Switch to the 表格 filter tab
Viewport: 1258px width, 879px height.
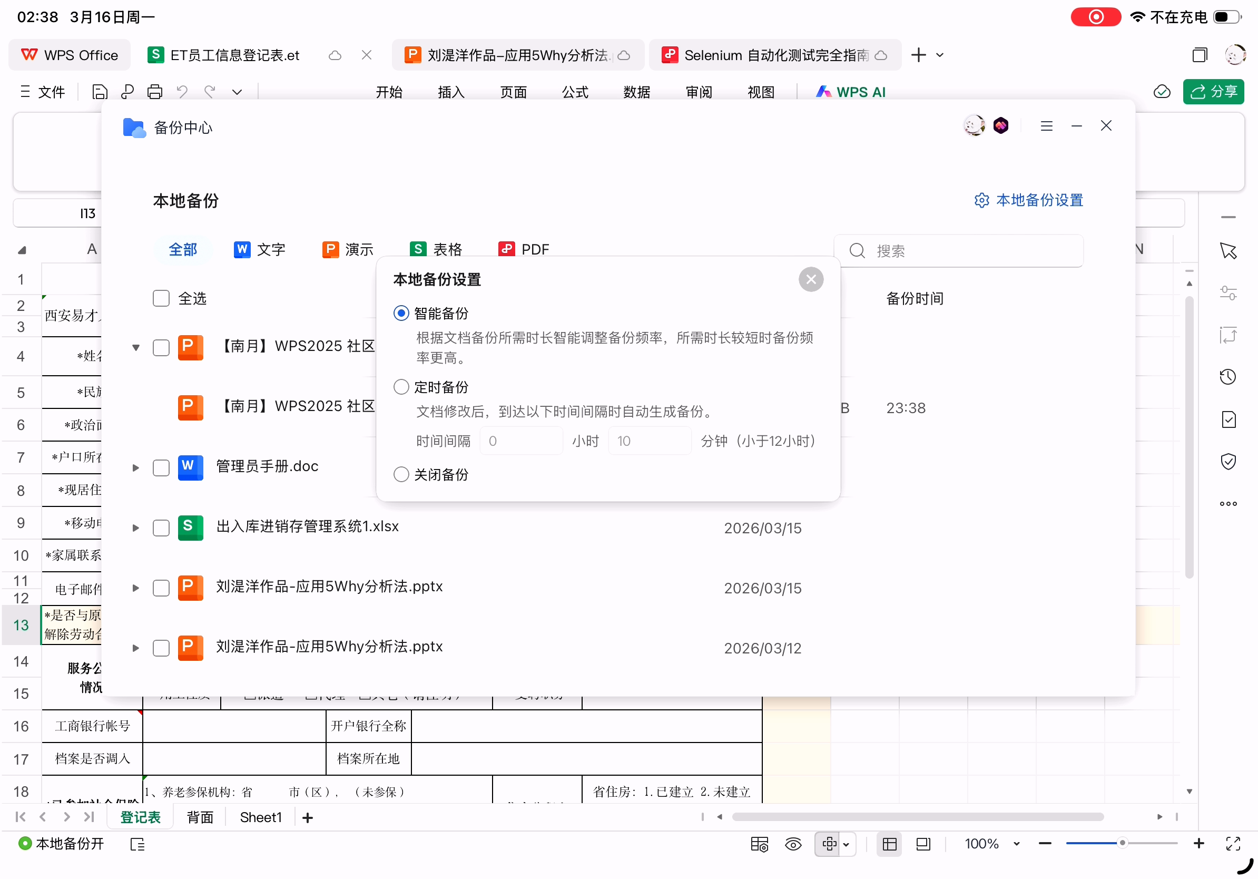click(x=436, y=249)
